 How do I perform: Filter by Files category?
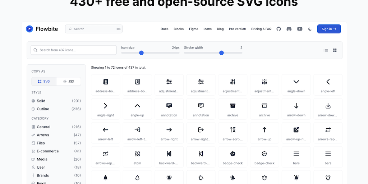pos(56,143)
